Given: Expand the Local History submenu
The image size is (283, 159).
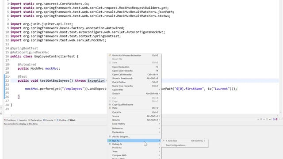Looking at the screenshot, I should 134,124.
